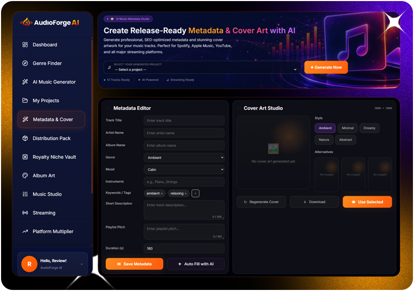Image resolution: width=414 pixels, height=291 pixels.
Task: Click the Download cover button
Action: coord(314,202)
